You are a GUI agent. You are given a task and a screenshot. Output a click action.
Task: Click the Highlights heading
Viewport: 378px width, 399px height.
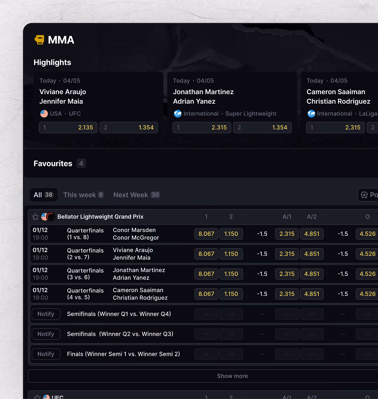(52, 62)
